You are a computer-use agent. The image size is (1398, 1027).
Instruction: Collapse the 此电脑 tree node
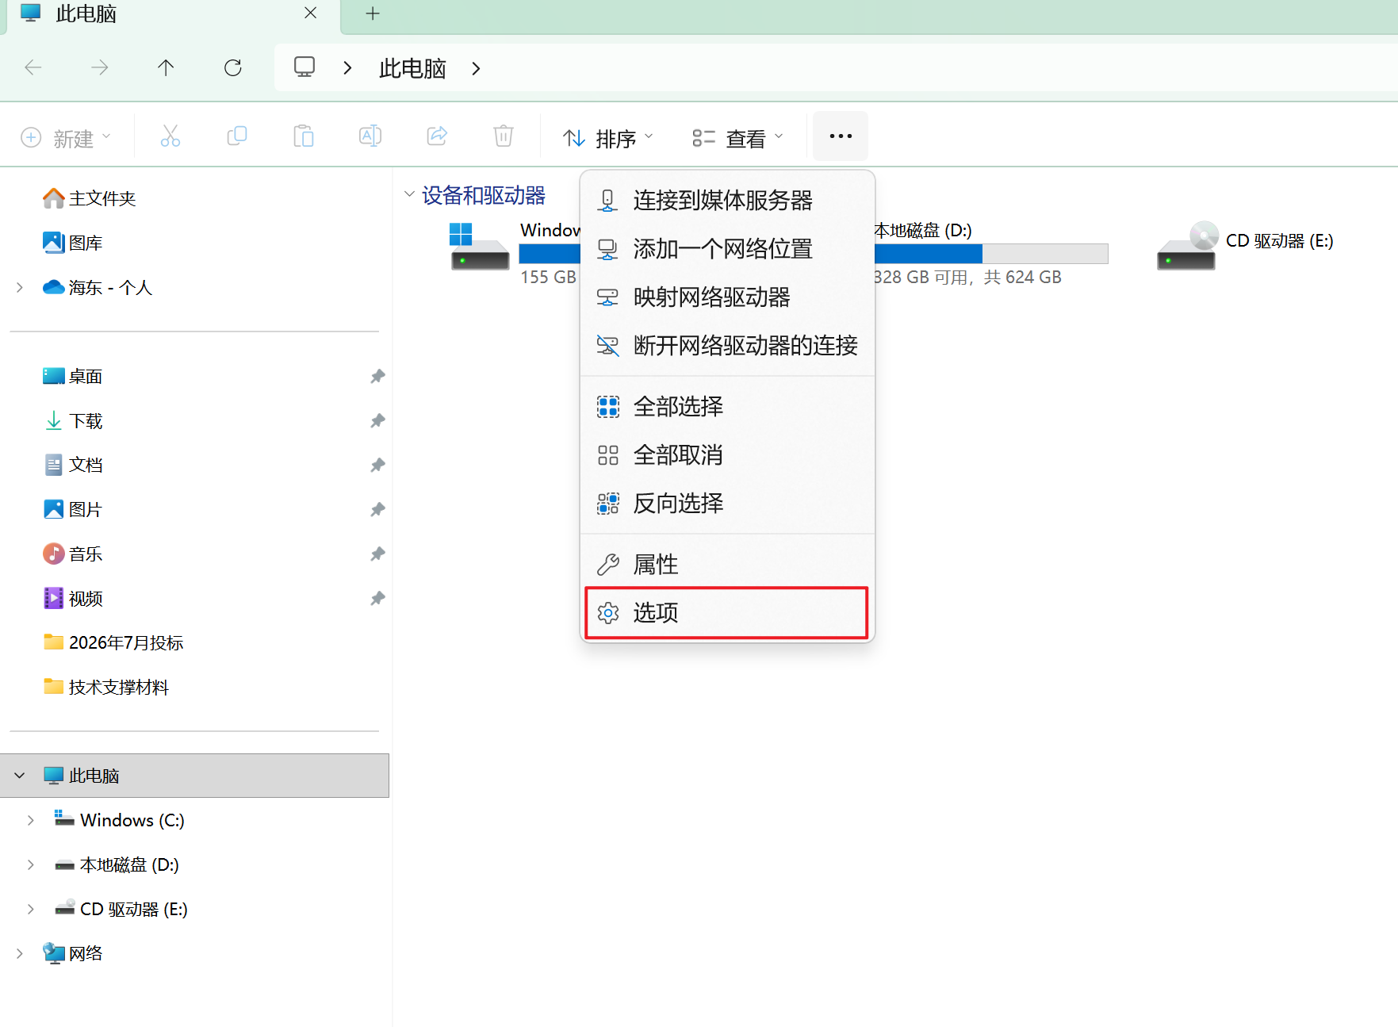coord(20,776)
